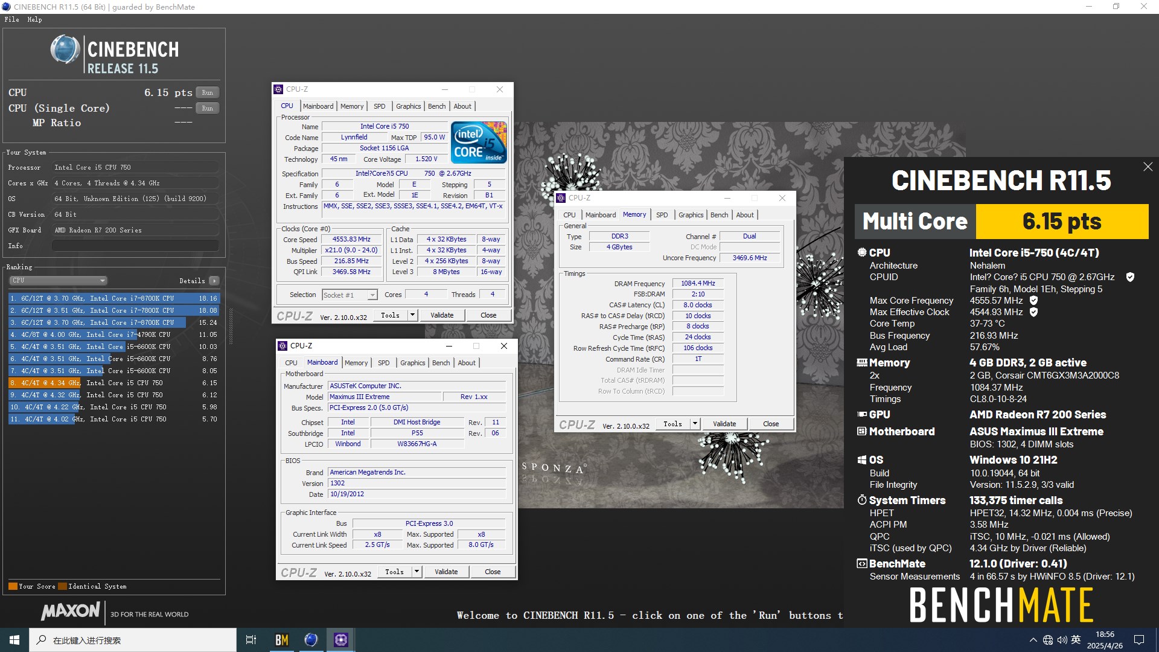Viewport: 1159px width, 652px height.
Task: Click the Identical System legend swatch
Action: (62, 586)
